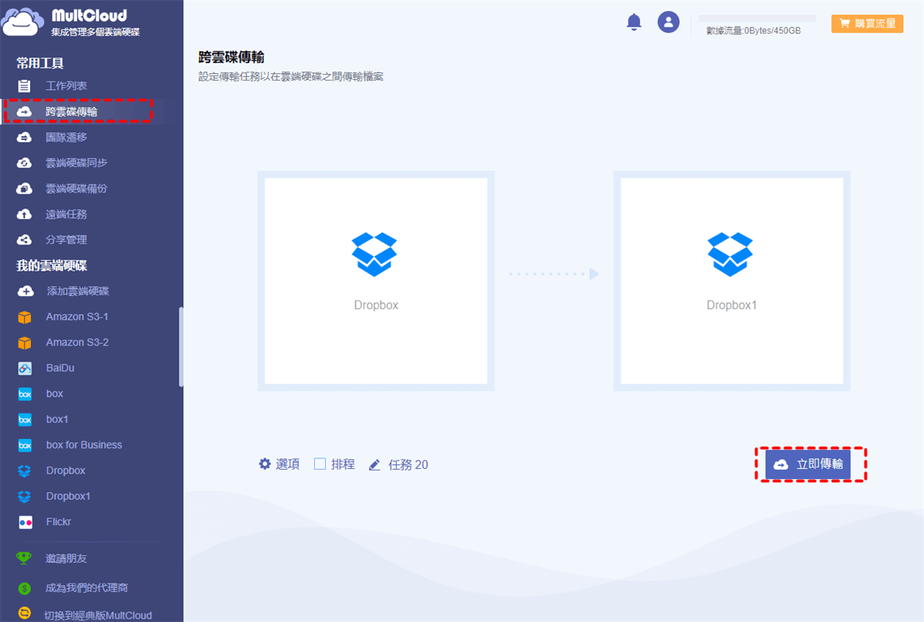This screenshot has height=622, width=924.
Task: Open the box1 drive
Action: tap(57, 419)
